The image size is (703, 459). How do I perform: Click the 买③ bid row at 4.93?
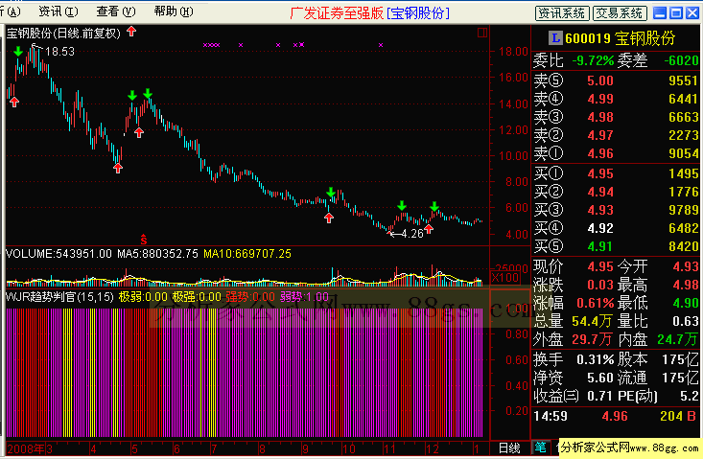[x=616, y=210]
